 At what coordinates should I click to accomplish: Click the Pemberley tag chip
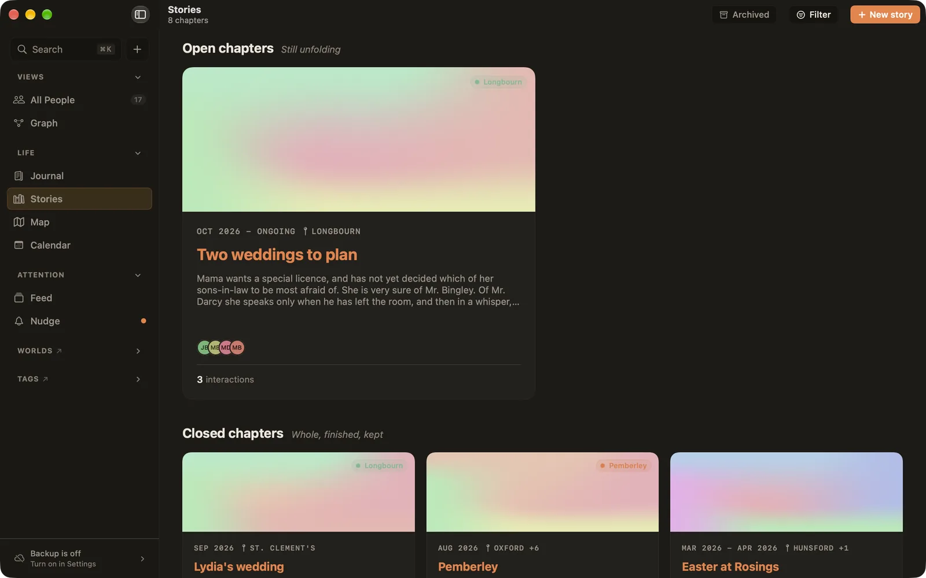[x=623, y=466]
